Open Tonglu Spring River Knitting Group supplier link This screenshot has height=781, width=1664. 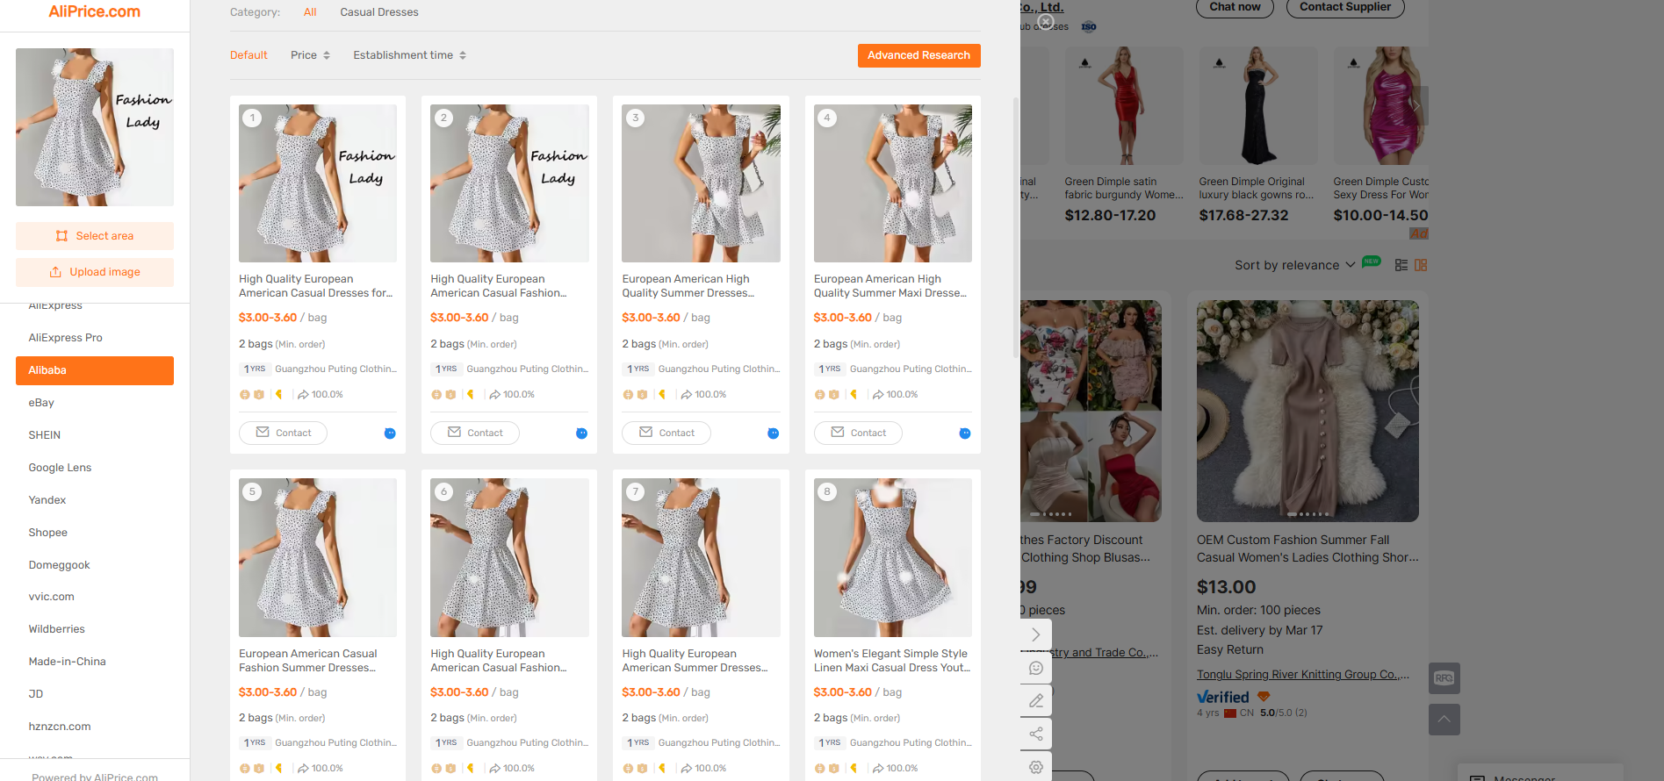(1303, 675)
